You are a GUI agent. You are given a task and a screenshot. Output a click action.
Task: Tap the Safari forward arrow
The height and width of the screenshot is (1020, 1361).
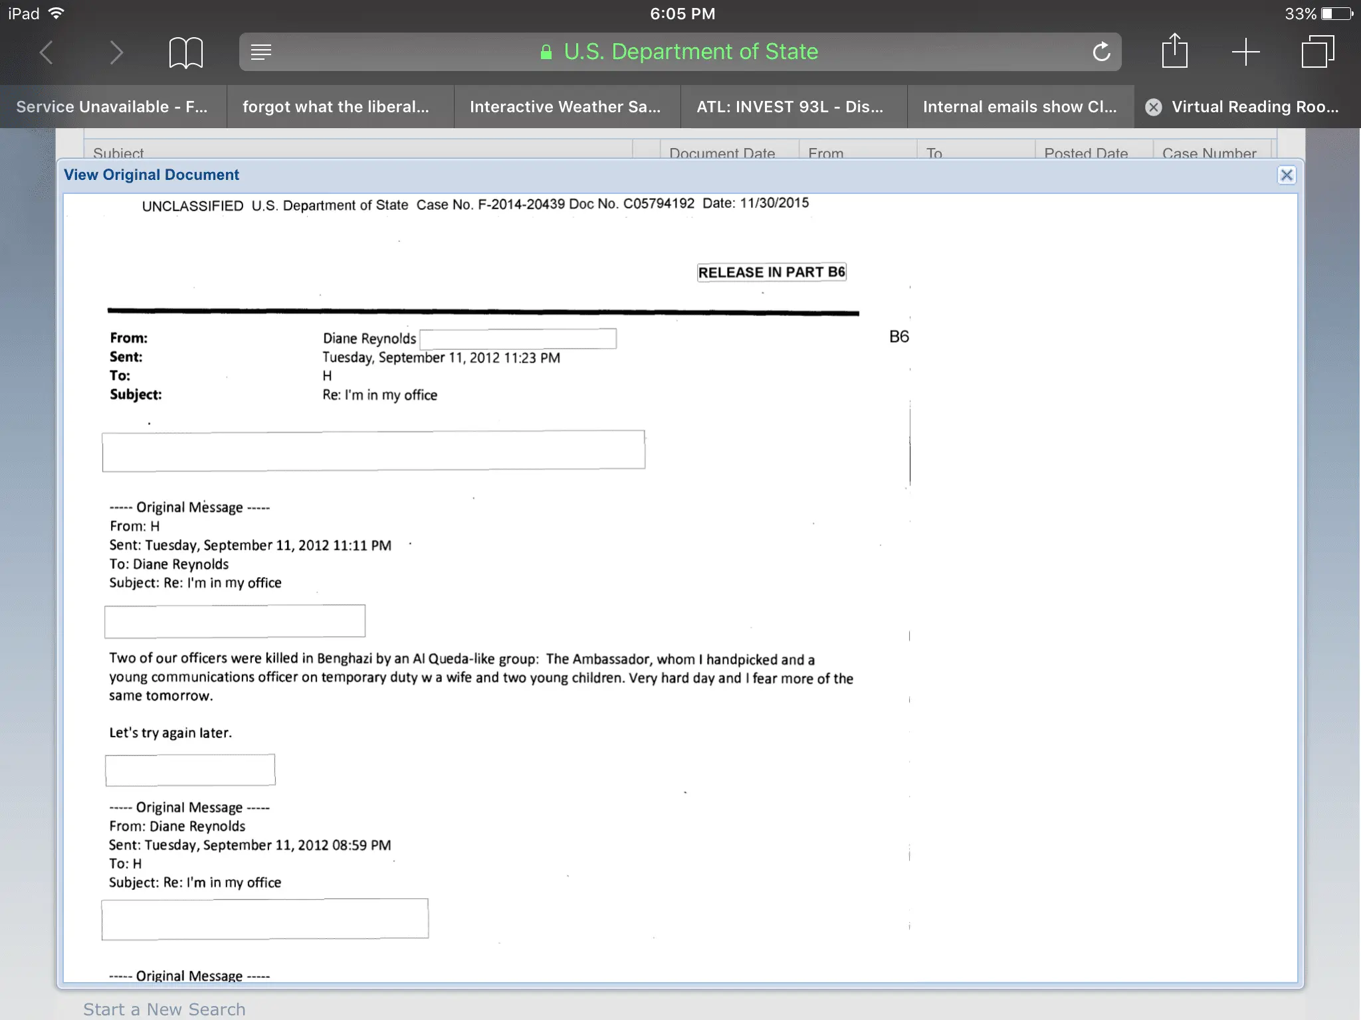pyautogui.click(x=116, y=52)
